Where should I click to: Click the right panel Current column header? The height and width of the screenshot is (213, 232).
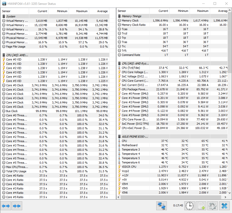[x=160, y=11]
